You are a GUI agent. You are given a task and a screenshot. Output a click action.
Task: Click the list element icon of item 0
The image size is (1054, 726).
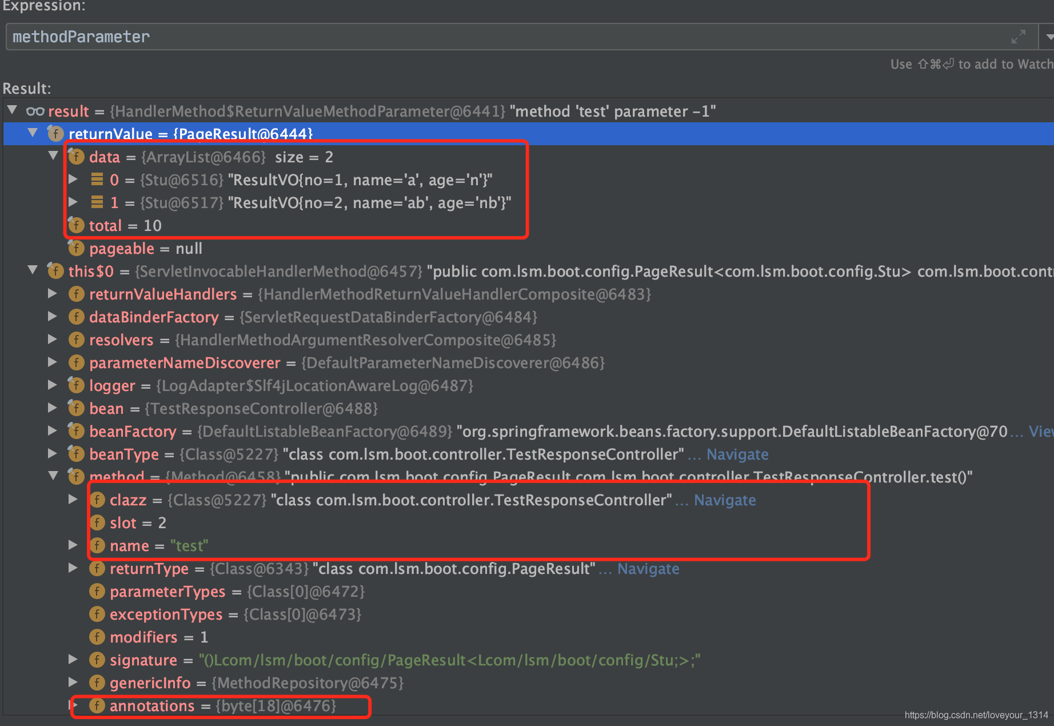point(97,179)
